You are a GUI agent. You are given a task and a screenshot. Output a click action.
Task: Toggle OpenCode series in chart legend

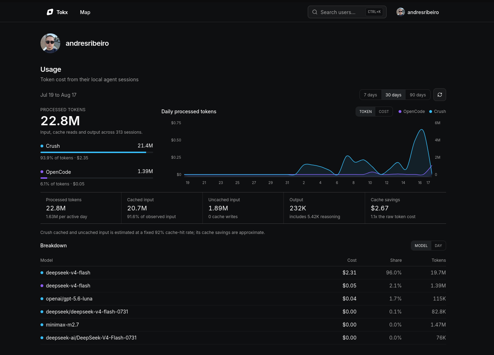point(411,112)
